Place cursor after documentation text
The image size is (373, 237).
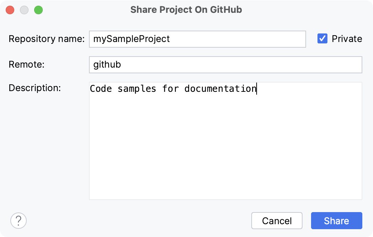[257, 89]
